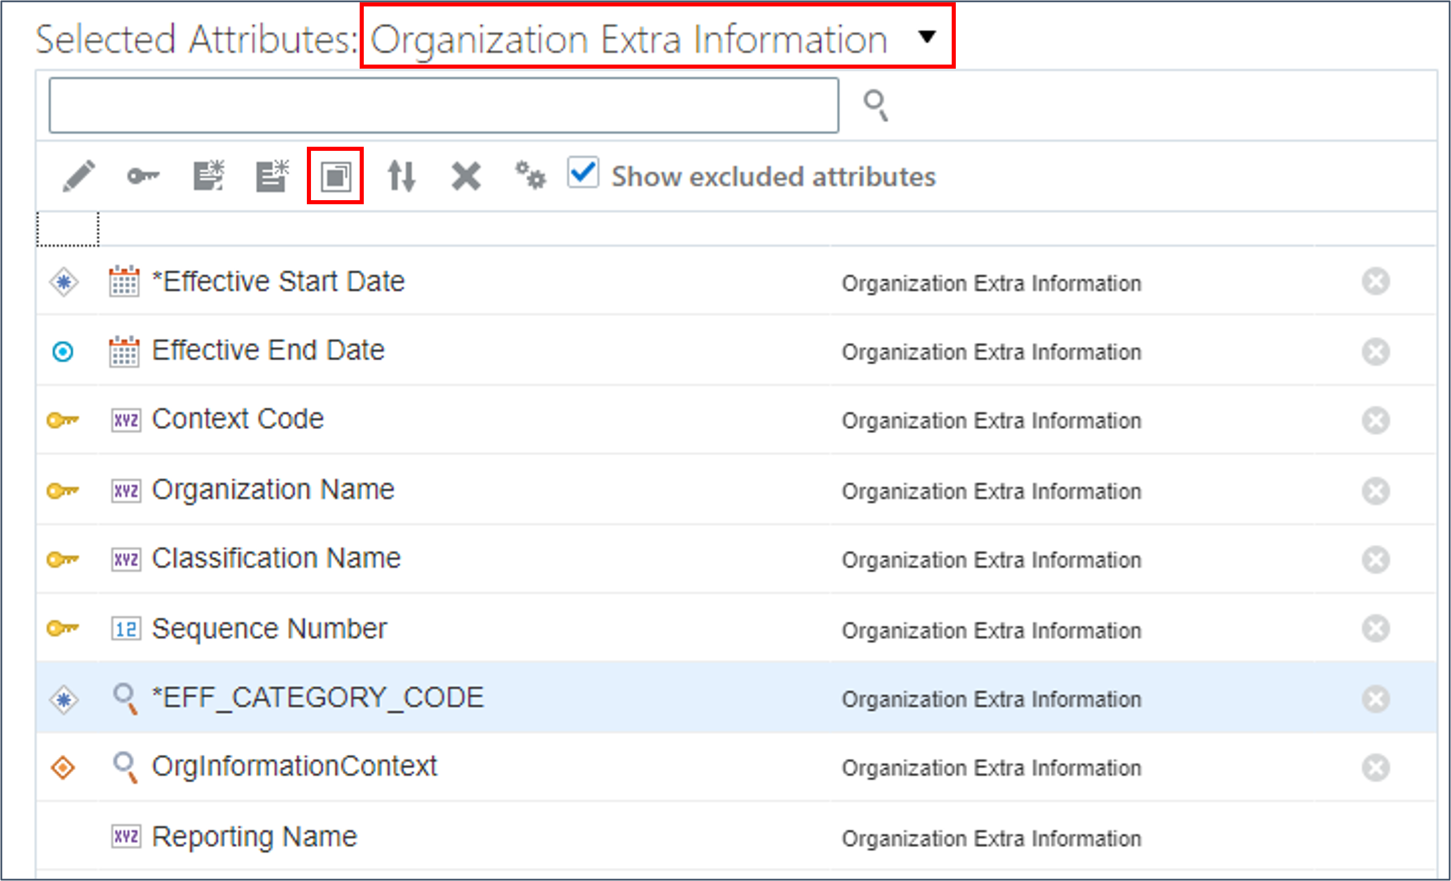The image size is (1451, 881).
Task: Remove the Reporting Name attribute
Action: (1377, 838)
